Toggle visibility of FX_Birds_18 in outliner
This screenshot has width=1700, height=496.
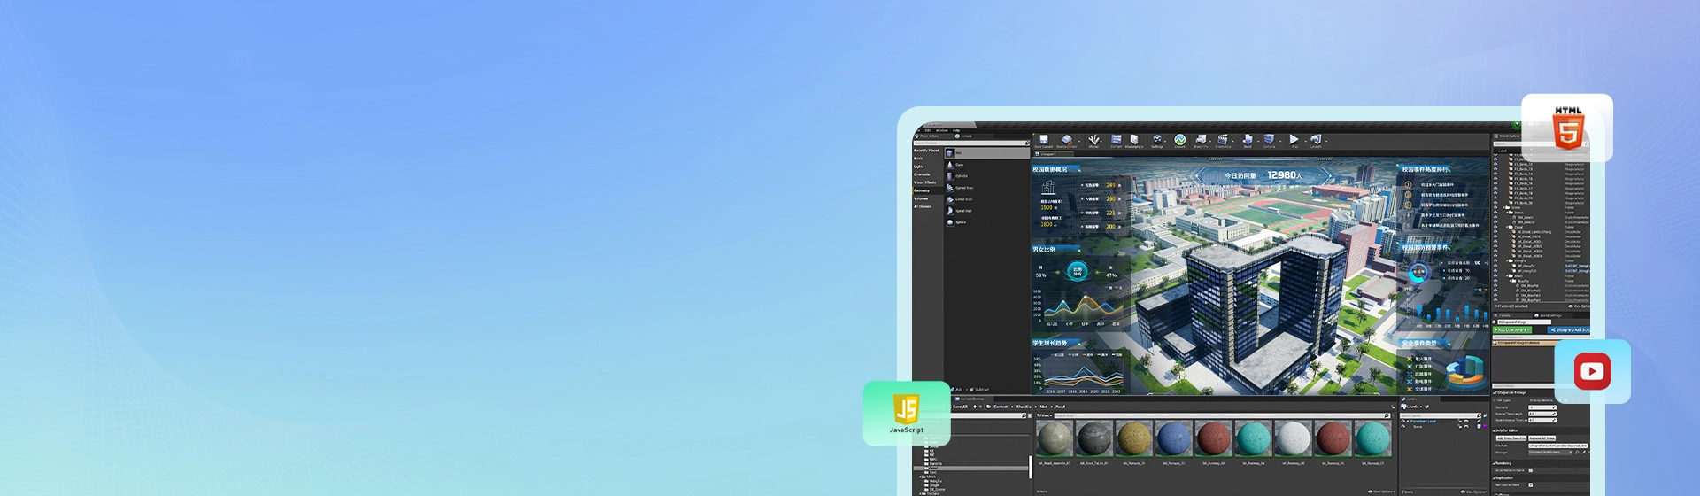pyautogui.click(x=1495, y=193)
